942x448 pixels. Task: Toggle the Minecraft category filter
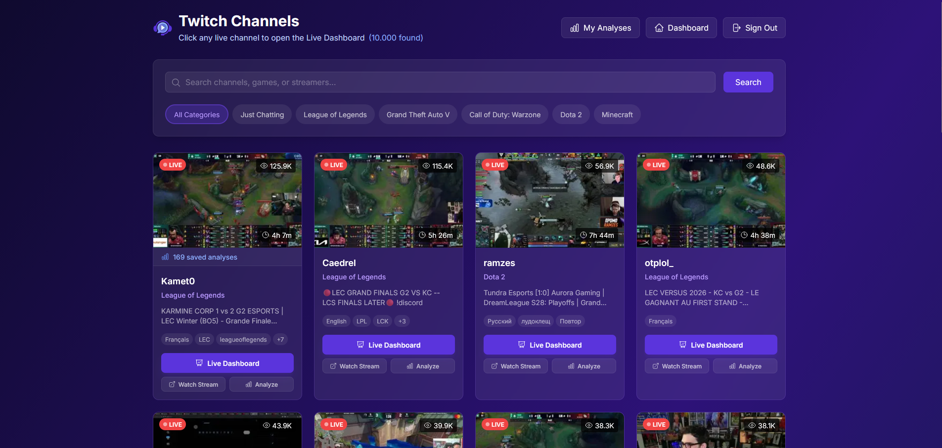click(x=617, y=114)
